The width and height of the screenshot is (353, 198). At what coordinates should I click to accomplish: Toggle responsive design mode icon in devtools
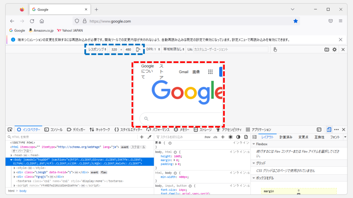[x=329, y=130]
